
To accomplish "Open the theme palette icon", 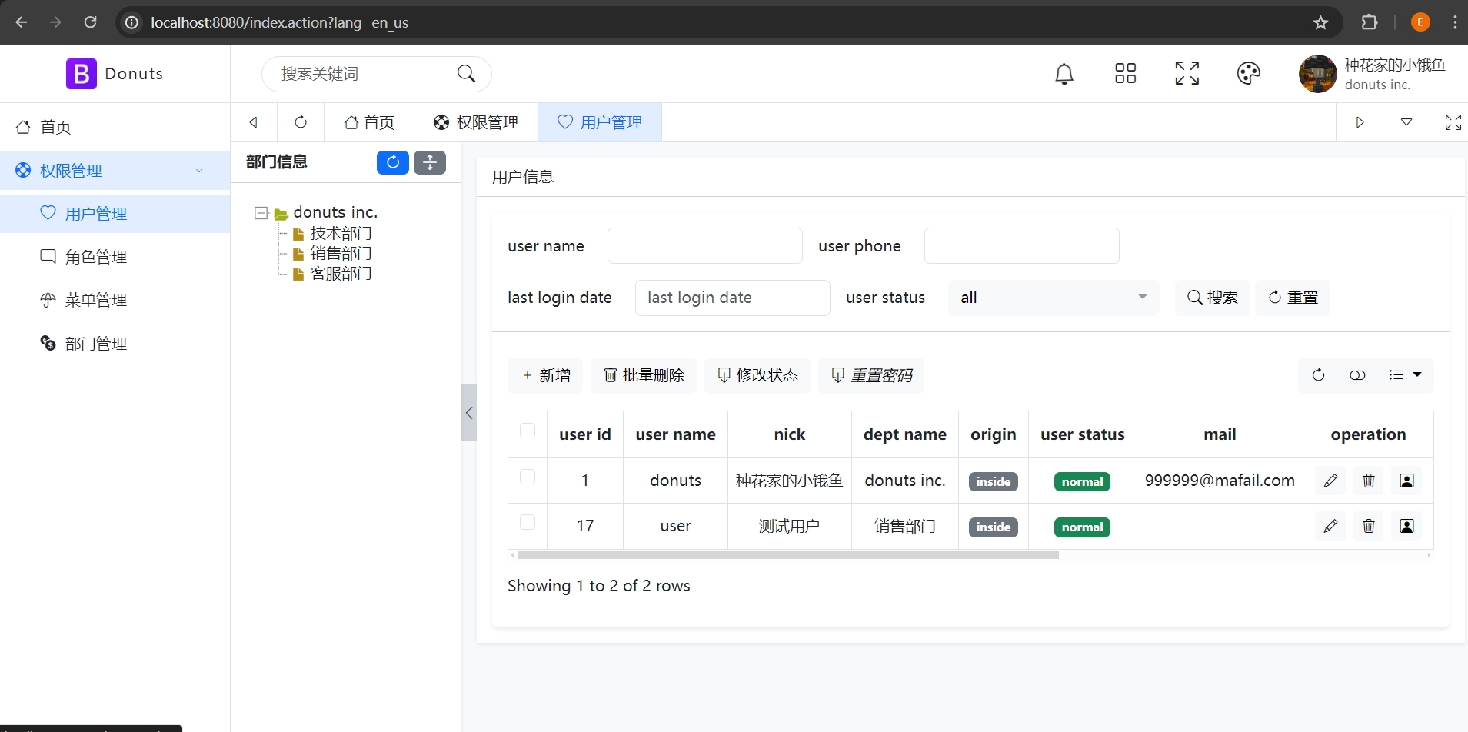I will point(1248,74).
